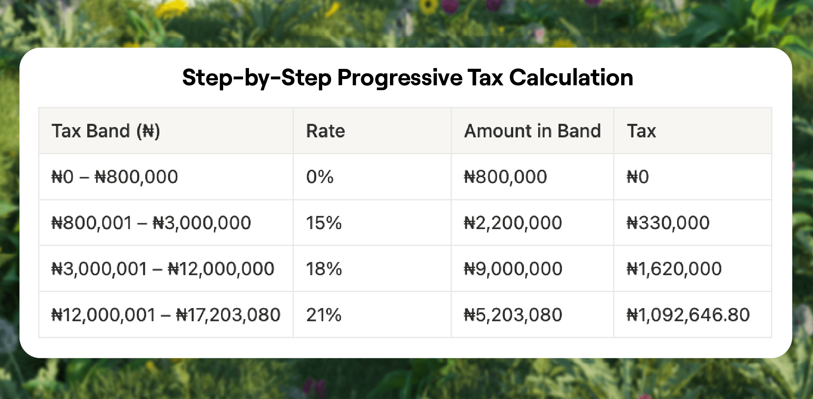Select the 0% rate cell
This screenshot has width=813, height=399.
(x=320, y=177)
